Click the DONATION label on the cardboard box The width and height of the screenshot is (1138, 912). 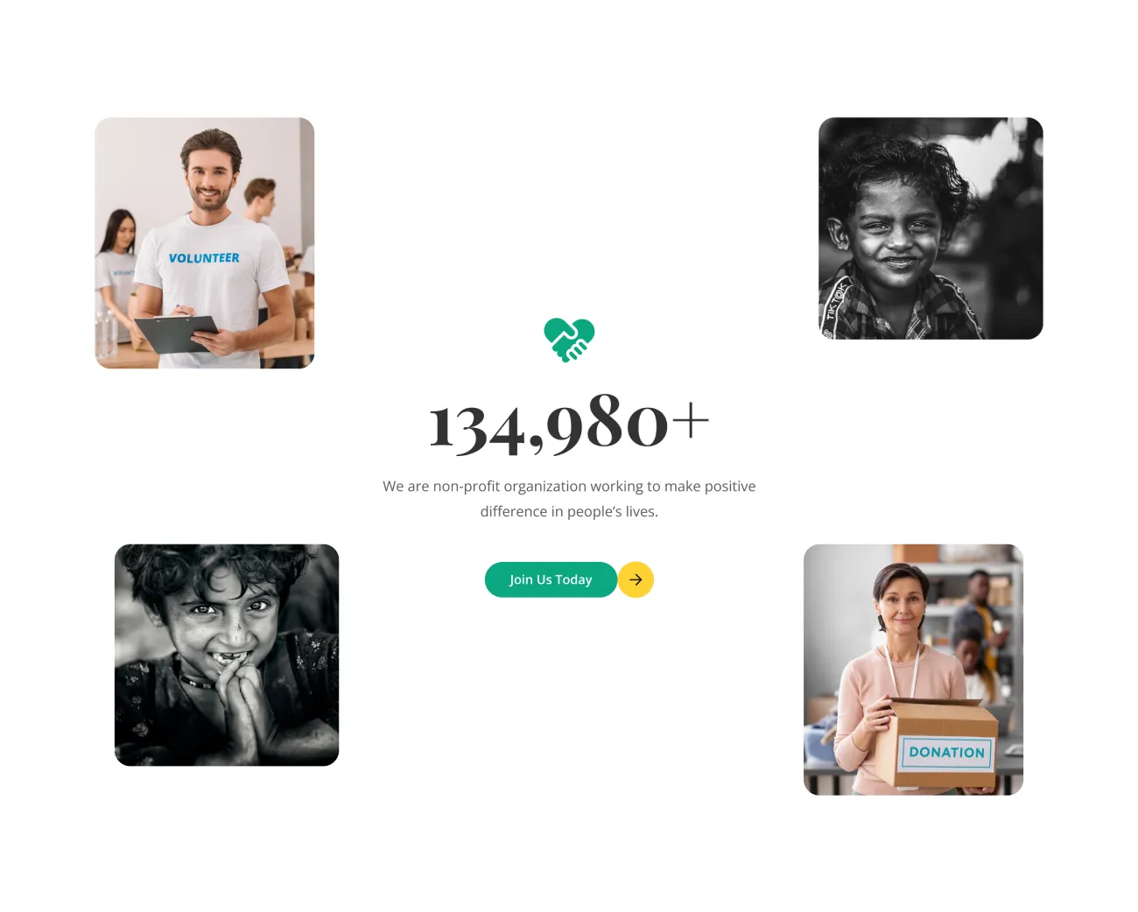pyautogui.click(x=946, y=752)
